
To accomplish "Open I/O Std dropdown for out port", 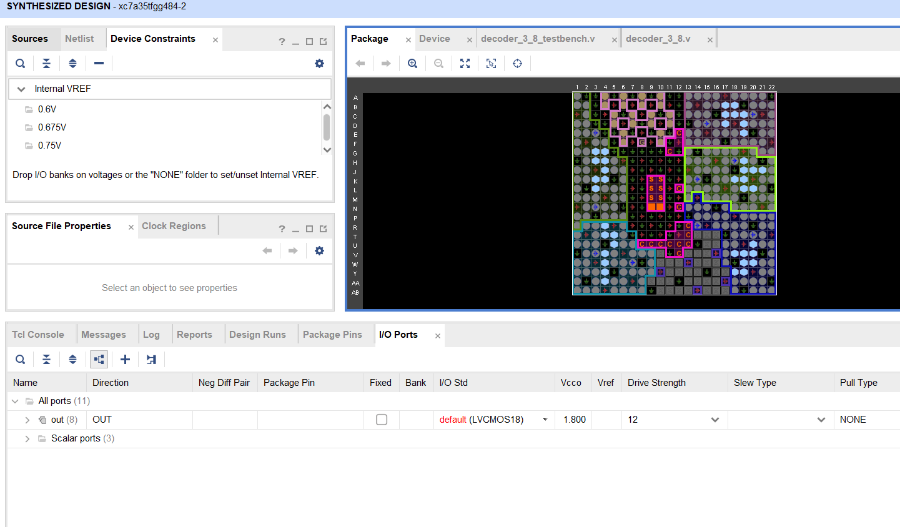I will click(x=545, y=420).
